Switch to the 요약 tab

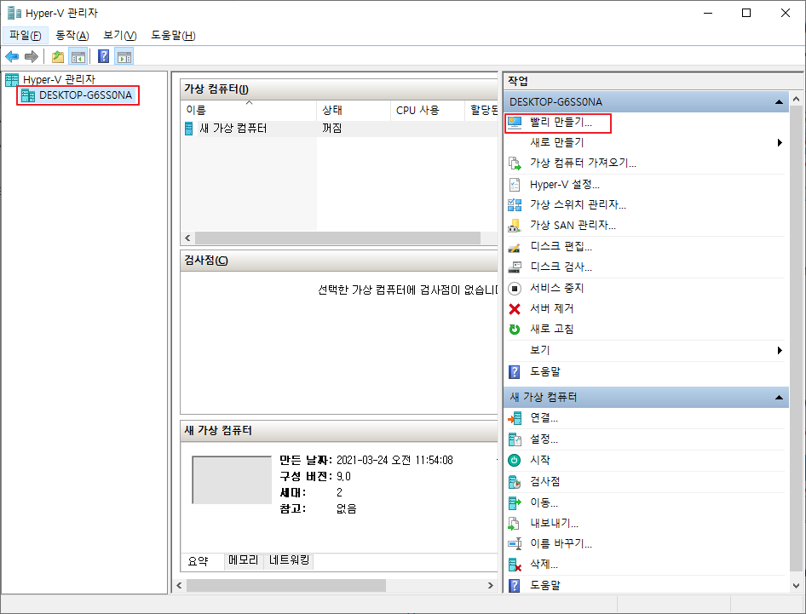pos(198,561)
